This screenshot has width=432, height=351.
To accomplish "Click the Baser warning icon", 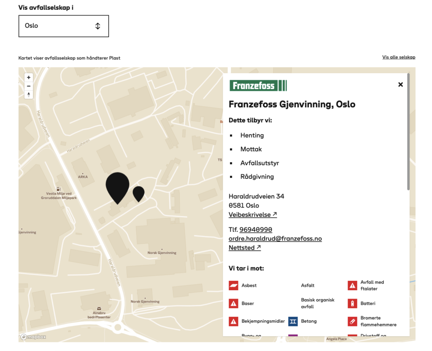I will click(x=233, y=303).
